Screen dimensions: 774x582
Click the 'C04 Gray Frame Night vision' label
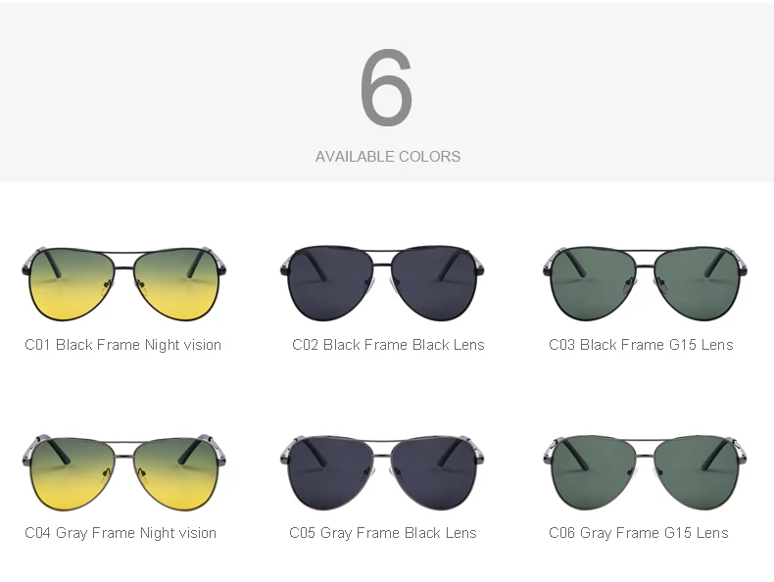click(x=121, y=533)
